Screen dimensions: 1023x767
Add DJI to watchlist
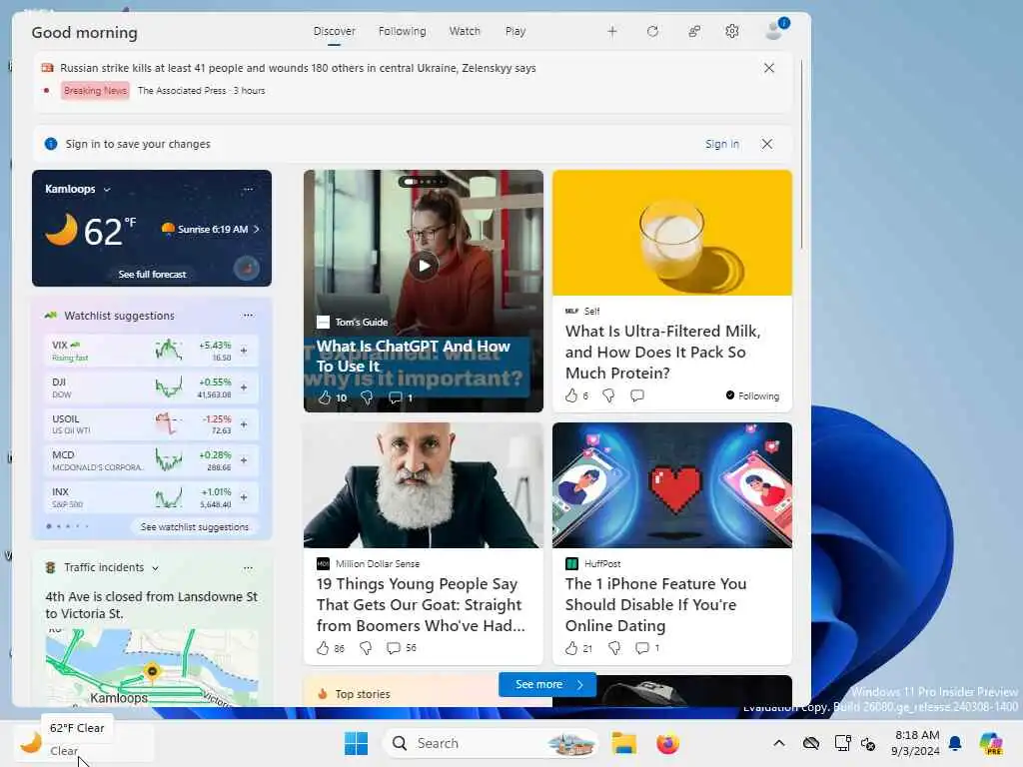pyautogui.click(x=244, y=387)
